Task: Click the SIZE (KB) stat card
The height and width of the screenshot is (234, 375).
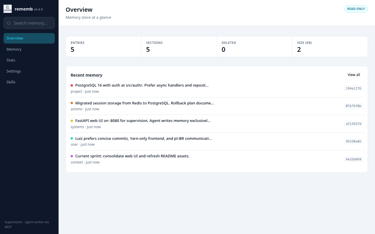Action: 330,47
